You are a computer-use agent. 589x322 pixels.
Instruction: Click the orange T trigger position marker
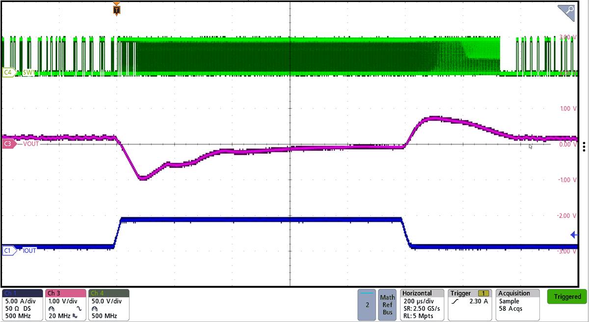pos(116,8)
